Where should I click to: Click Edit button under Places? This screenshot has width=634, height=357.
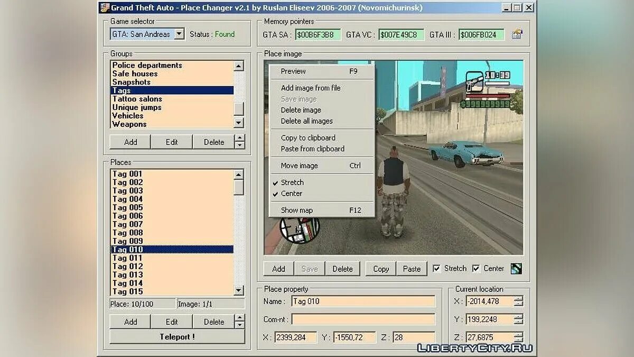pos(172,322)
